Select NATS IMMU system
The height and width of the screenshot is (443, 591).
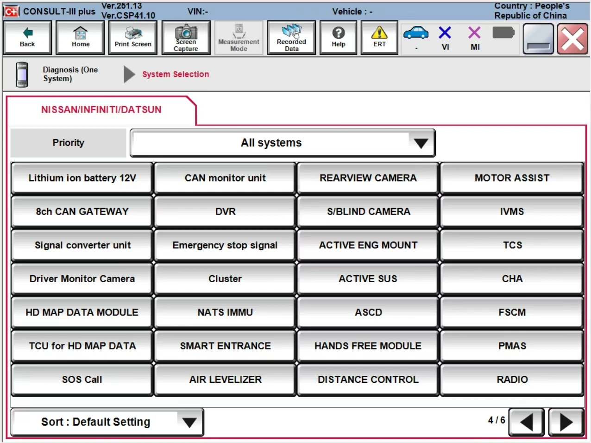click(x=225, y=312)
